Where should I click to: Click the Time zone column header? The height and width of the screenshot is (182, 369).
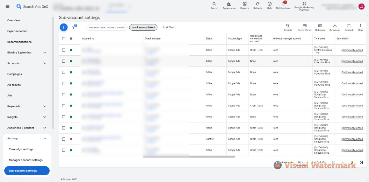pyautogui.click(x=319, y=38)
